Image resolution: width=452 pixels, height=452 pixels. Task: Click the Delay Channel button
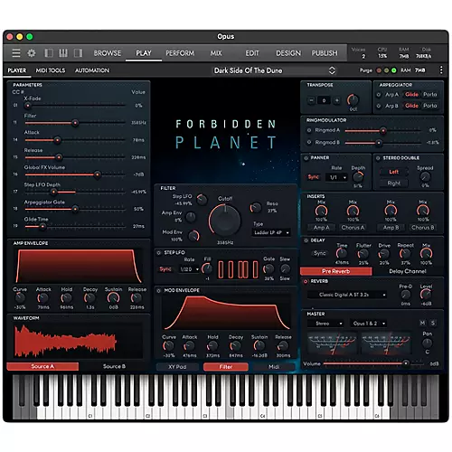(408, 271)
